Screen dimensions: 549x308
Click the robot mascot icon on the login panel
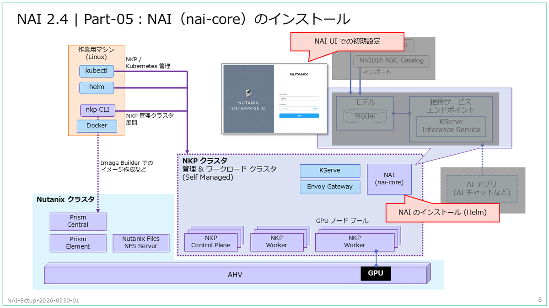pyautogui.click(x=248, y=94)
